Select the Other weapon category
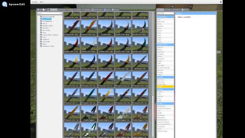This screenshot has height=138, width=245. coord(44,33)
